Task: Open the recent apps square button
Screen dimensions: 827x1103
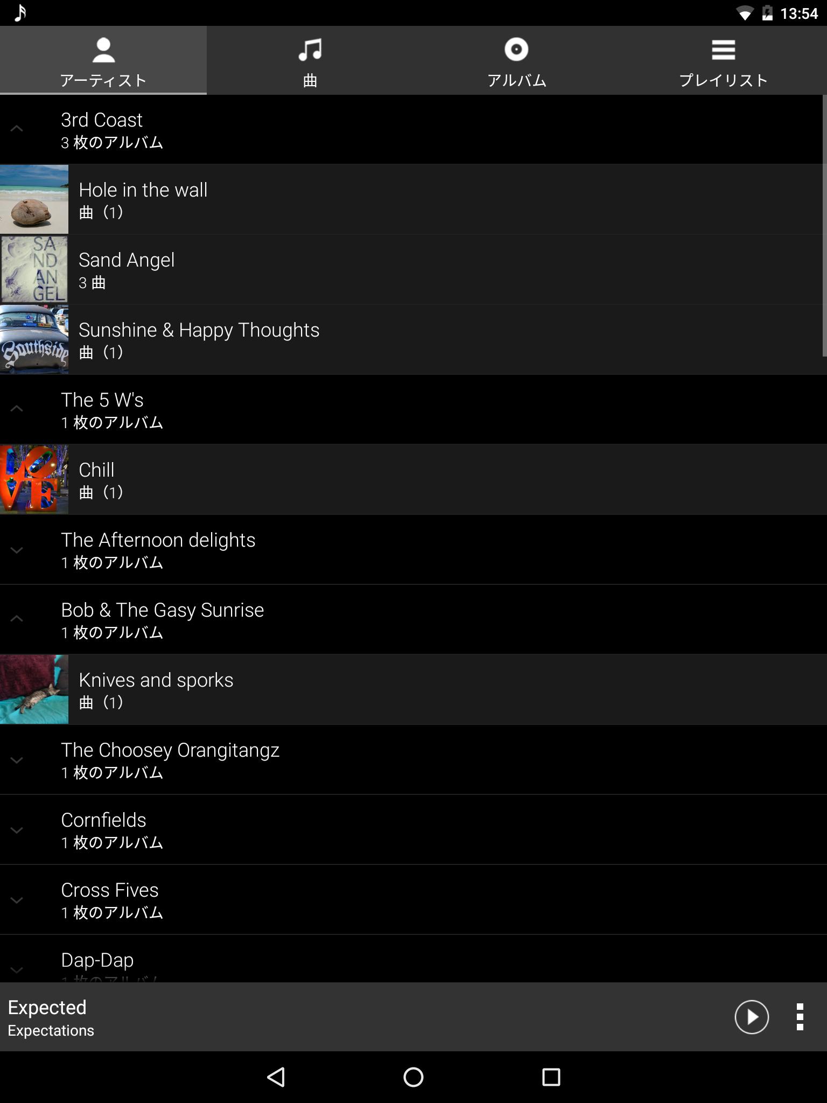Action: (x=551, y=1077)
